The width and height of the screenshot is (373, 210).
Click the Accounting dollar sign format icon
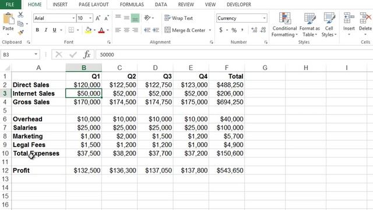click(221, 30)
